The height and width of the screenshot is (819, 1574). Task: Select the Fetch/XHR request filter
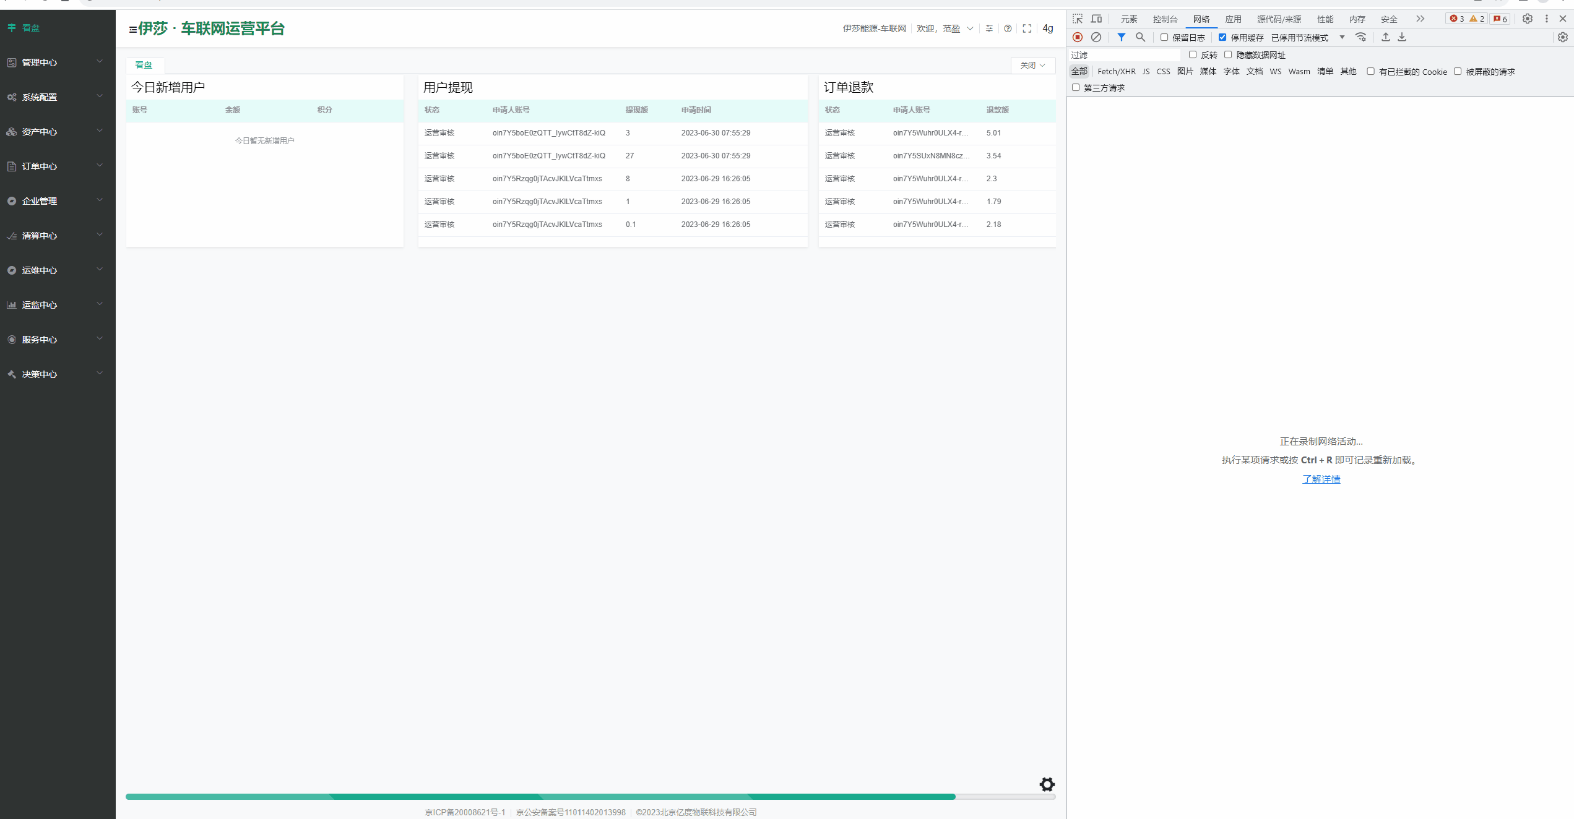click(x=1116, y=72)
